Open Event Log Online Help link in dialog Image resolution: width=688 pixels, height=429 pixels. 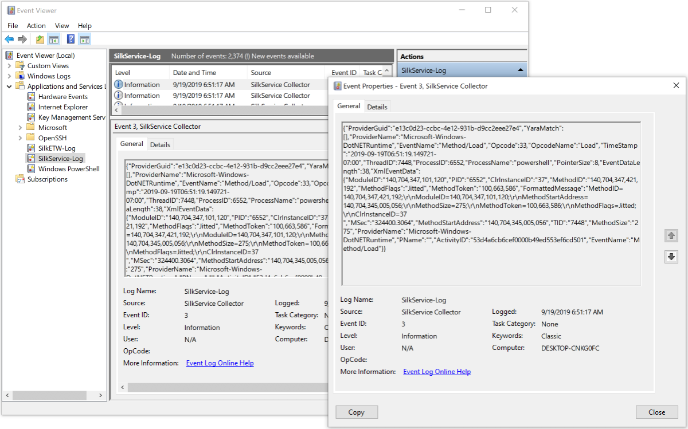pyautogui.click(x=437, y=372)
